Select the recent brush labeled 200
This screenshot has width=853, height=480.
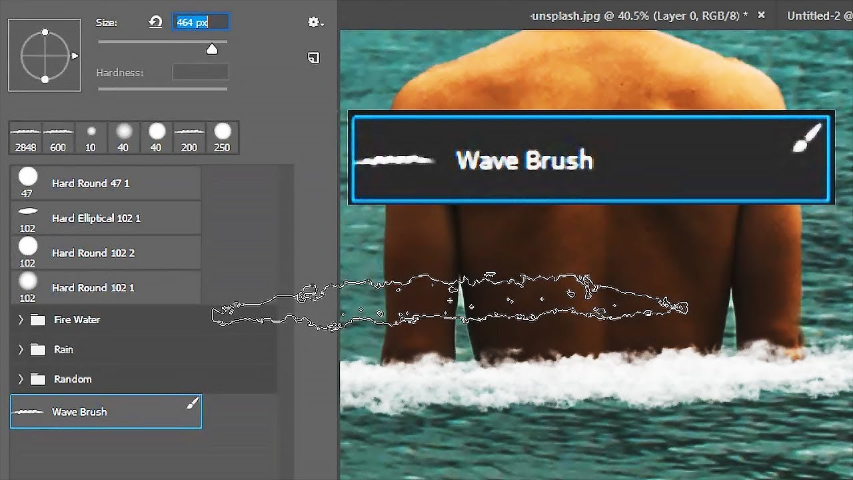[x=189, y=138]
